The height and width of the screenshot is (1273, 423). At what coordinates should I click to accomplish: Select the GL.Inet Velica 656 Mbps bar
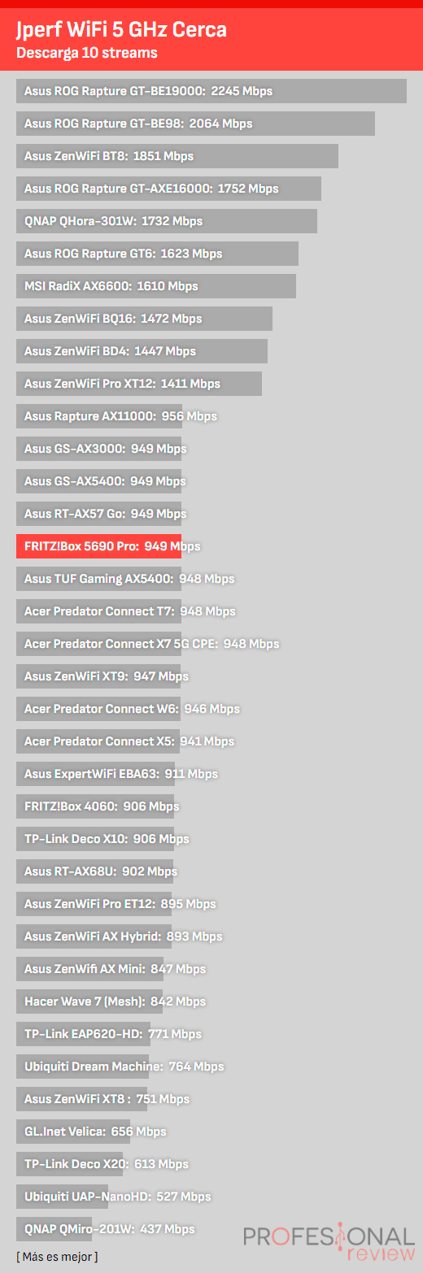click(x=73, y=1132)
